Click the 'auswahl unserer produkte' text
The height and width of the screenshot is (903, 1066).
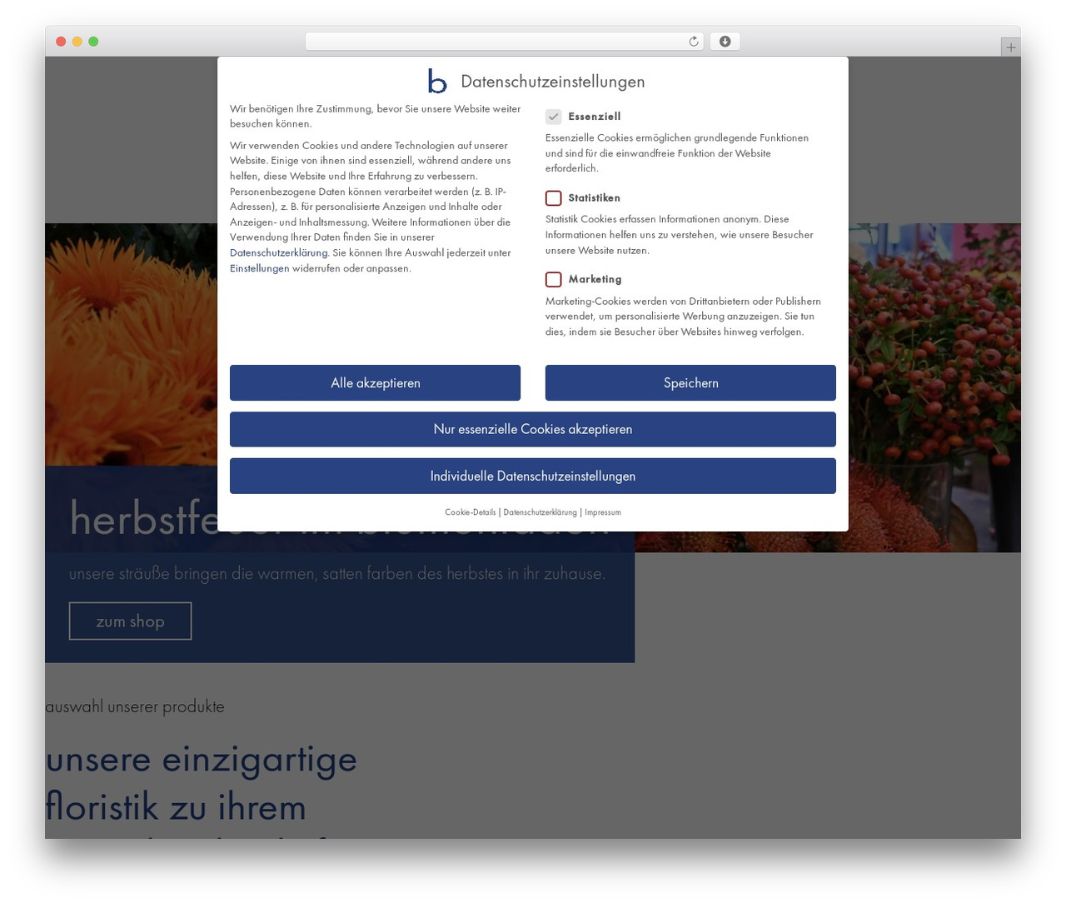(135, 706)
